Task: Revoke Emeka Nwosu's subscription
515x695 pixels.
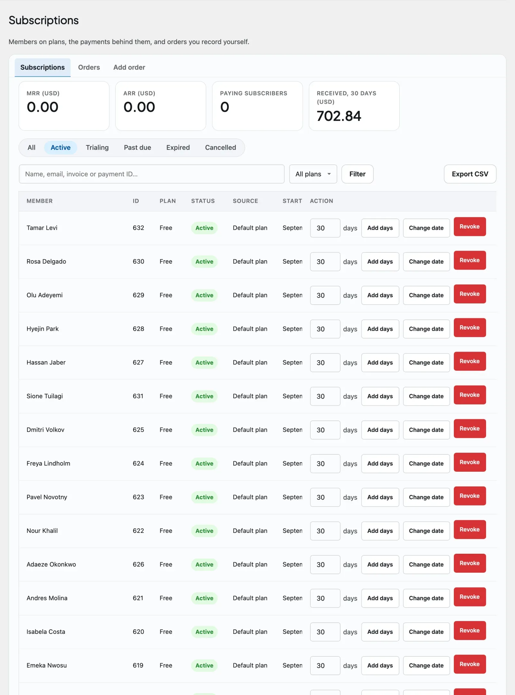Action: pyautogui.click(x=470, y=664)
